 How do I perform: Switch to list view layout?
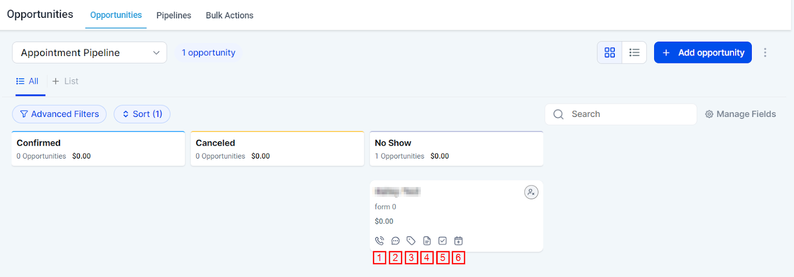(634, 53)
